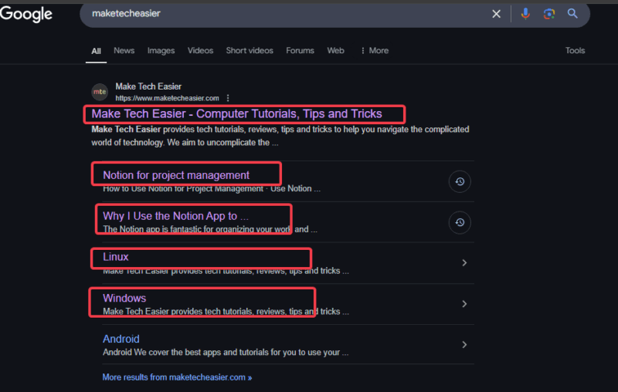This screenshot has height=392, width=618.
Task: Expand the Linux sitelink chevron
Action: click(x=464, y=263)
